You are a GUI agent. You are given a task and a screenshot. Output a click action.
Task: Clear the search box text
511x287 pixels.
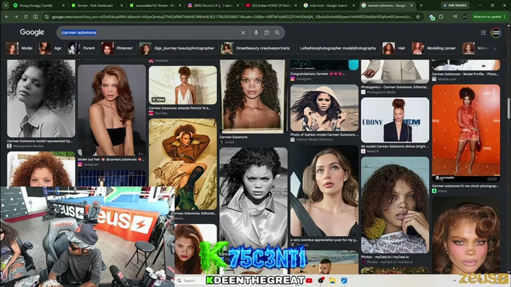[243, 33]
